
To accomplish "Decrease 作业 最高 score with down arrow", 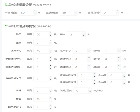I will click(x=50, y=100).
